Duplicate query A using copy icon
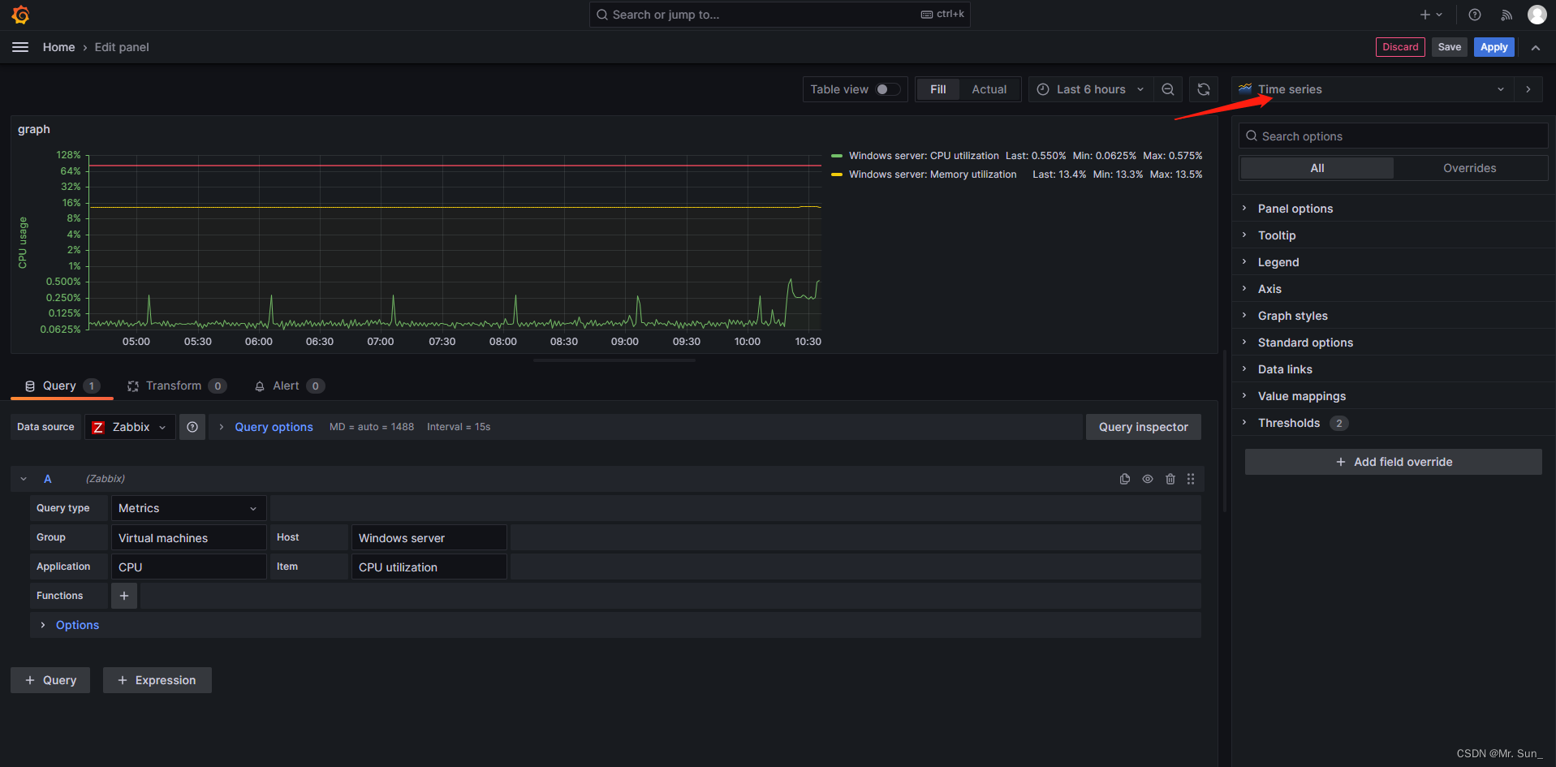Image resolution: width=1556 pixels, height=767 pixels. click(x=1124, y=479)
